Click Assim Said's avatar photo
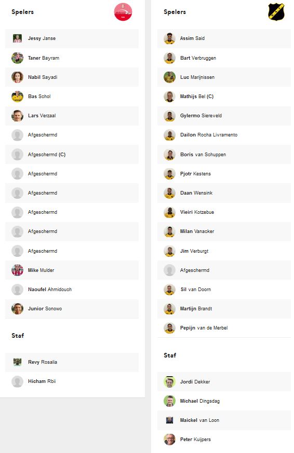Image resolution: width=294 pixels, height=453 pixels. tap(169, 38)
